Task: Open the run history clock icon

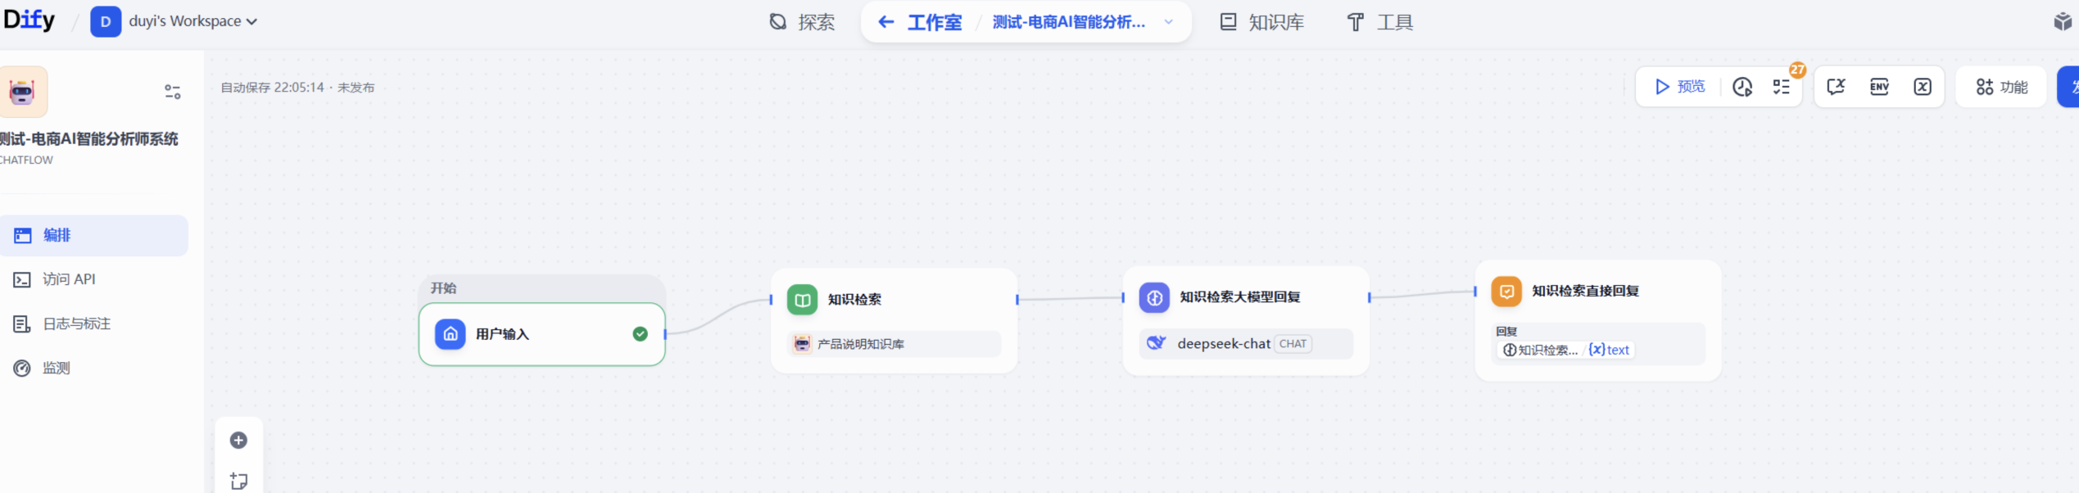Action: coord(1742,87)
